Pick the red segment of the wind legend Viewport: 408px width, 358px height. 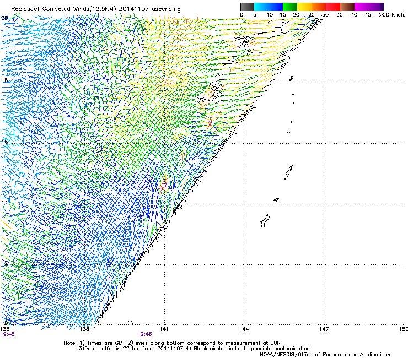pyautogui.click(x=333, y=7)
